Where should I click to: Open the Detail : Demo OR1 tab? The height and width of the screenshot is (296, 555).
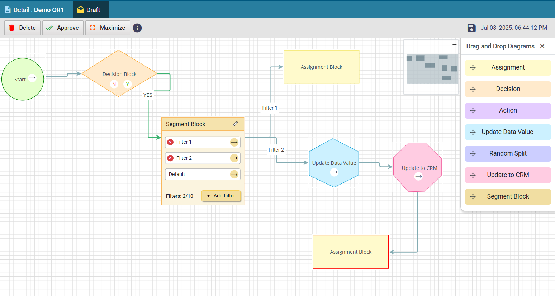coord(34,10)
